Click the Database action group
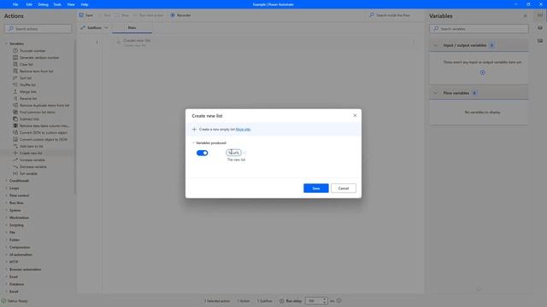547x307 pixels. tap(17, 284)
